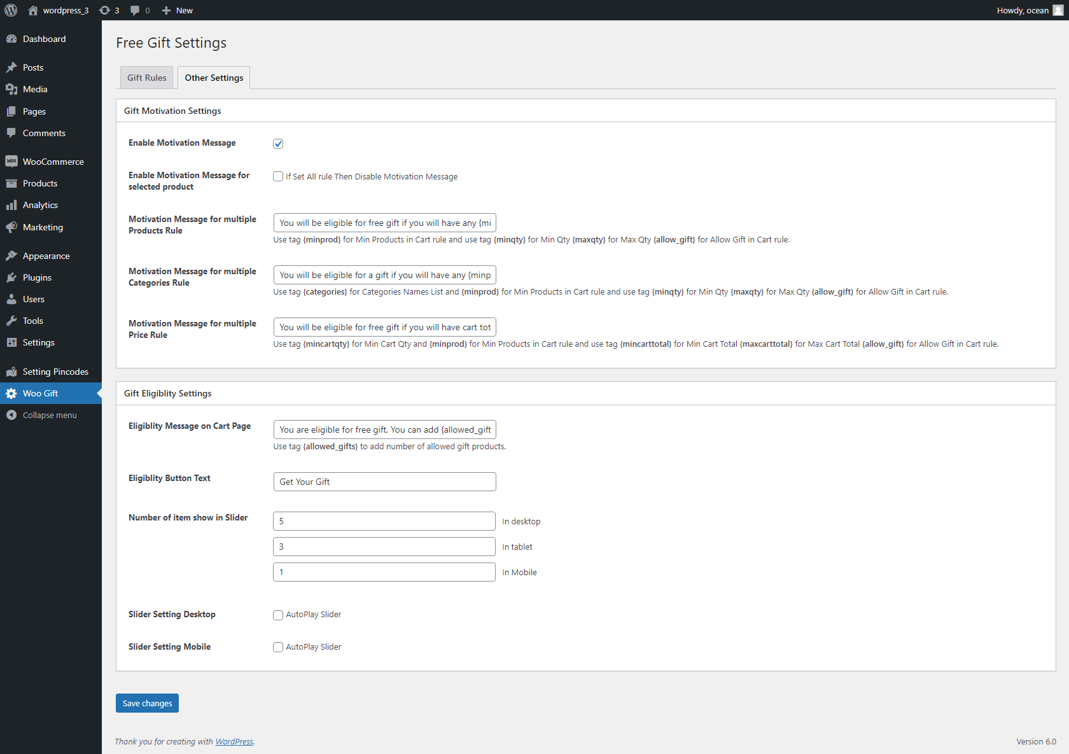
Task: Click the Eligiblity Button Text field
Action: click(x=384, y=482)
